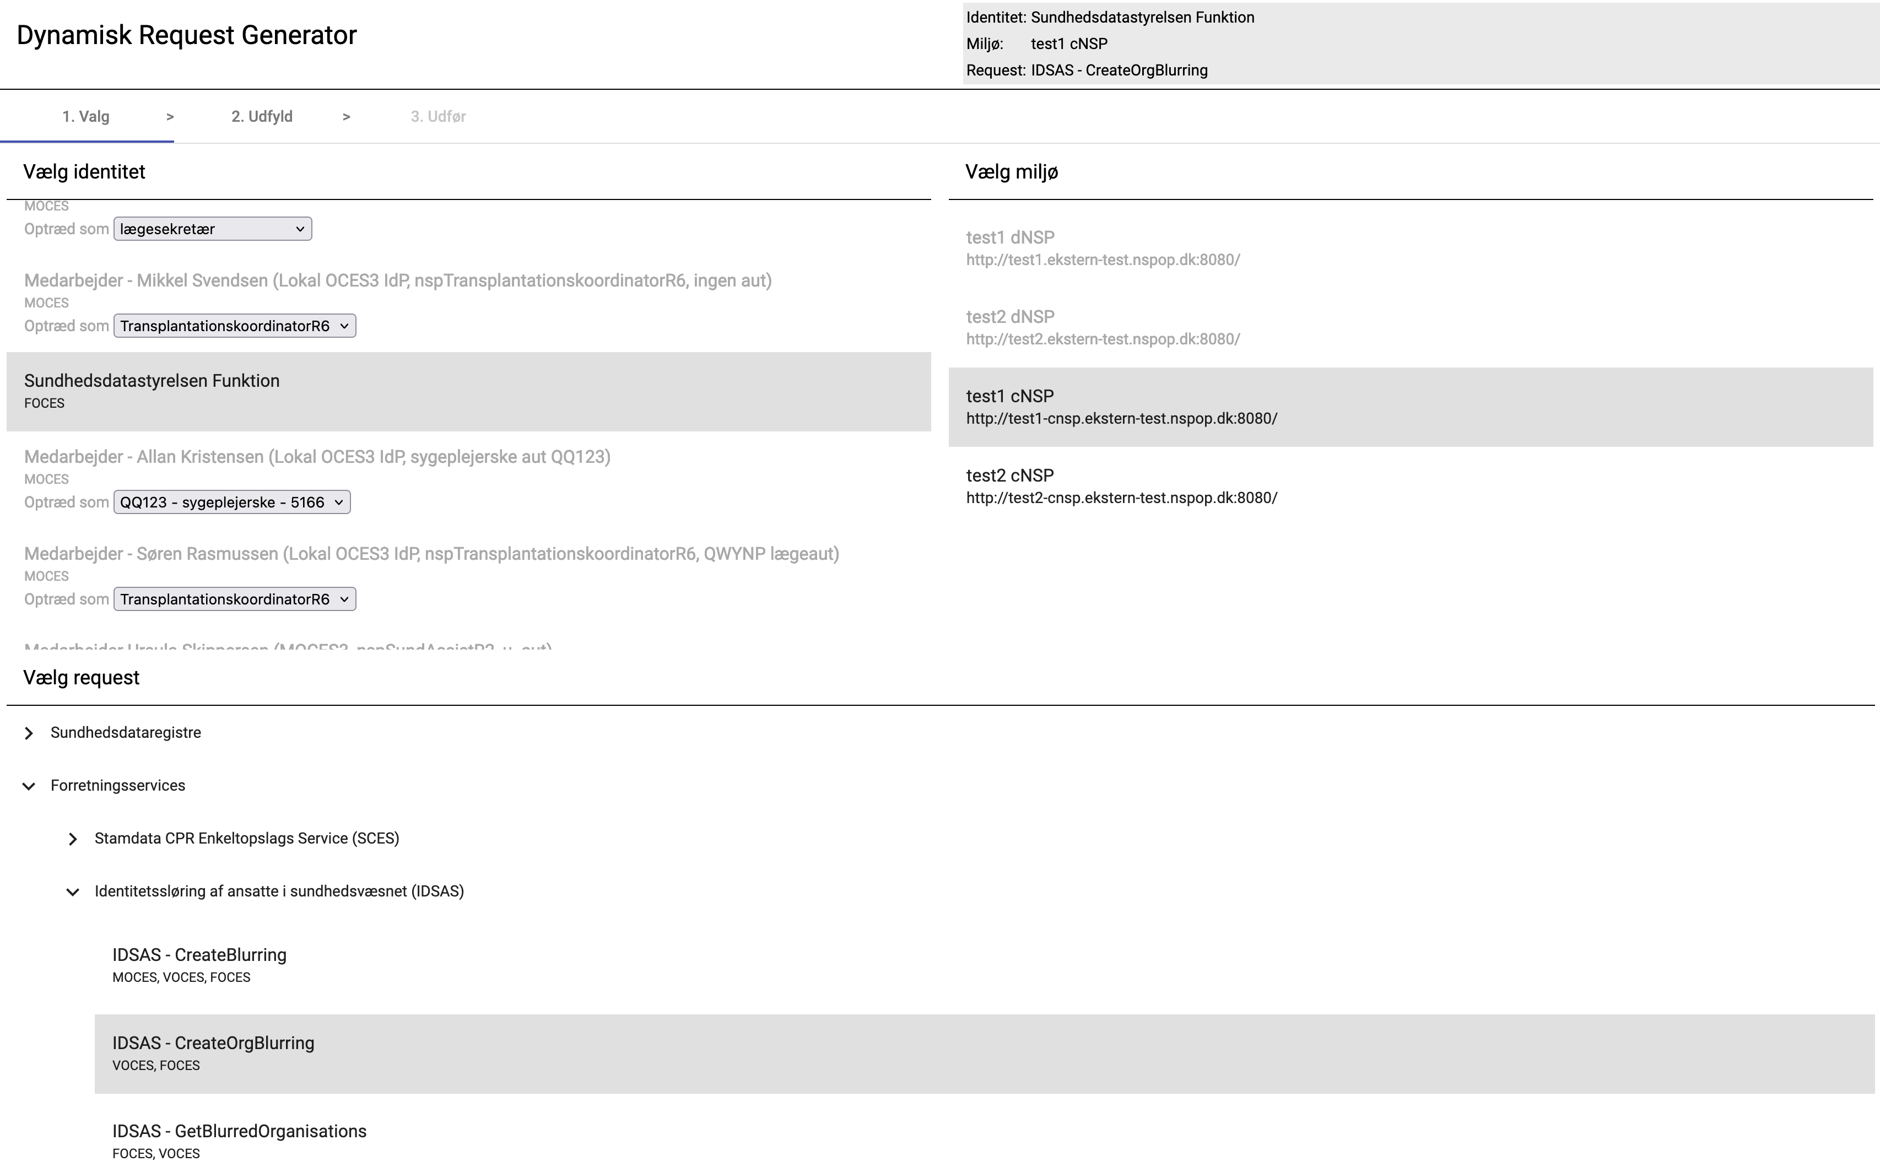The width and height of the screenshot is (1880, 1167).
Task: Open the QQ123 sygeplejerske dropdown
Action: tap(231, 503)
